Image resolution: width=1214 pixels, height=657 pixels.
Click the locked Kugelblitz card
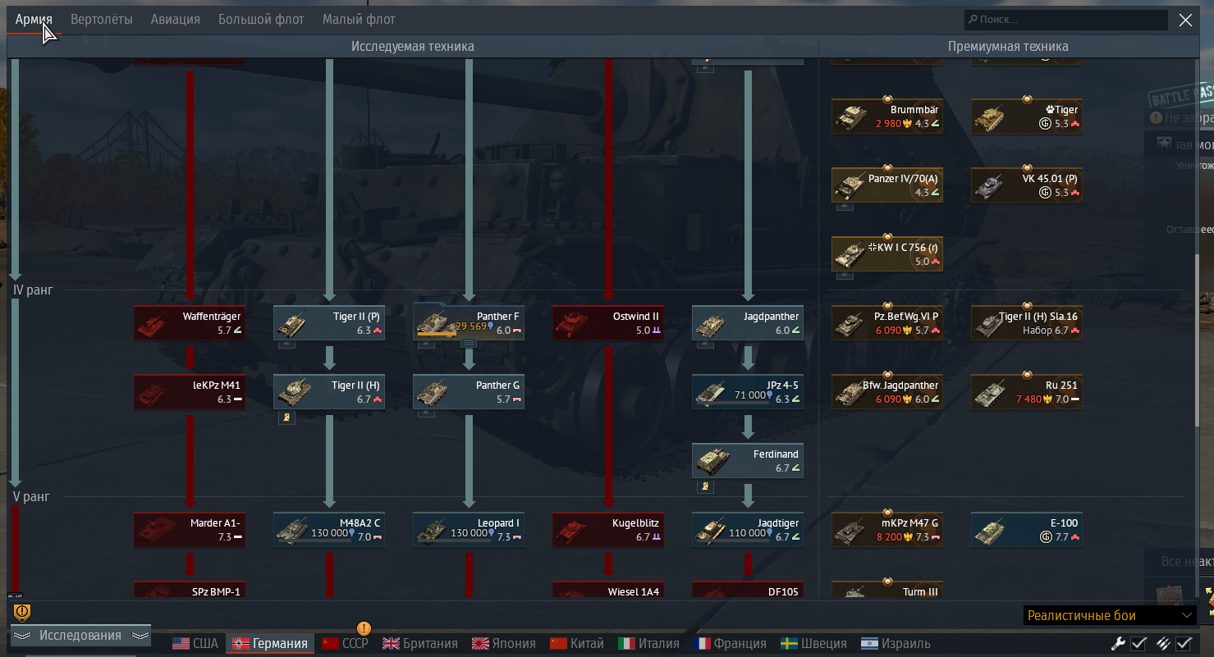point(608,530)
